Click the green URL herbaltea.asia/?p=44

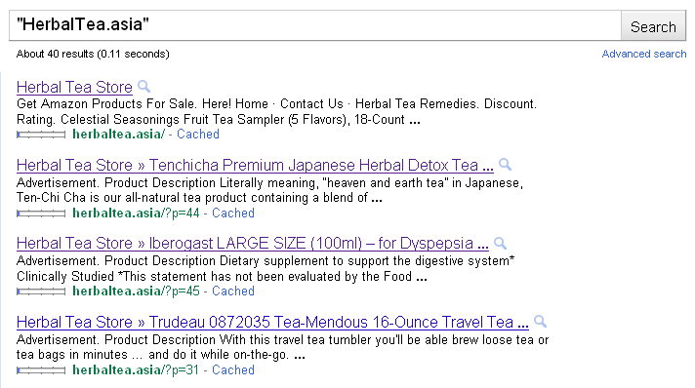point(136,213)
